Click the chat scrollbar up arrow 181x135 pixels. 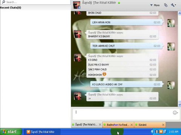coord(179,13)
